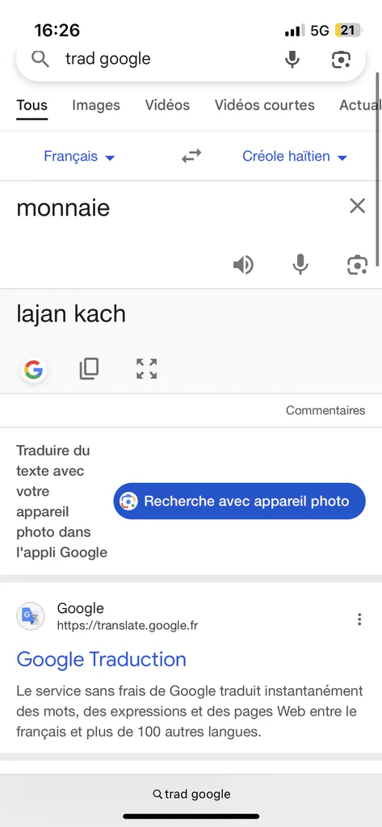Viewport: 382px width, 827px height.
Task: Open Français source language dropdown
Action: pos(79,156)
